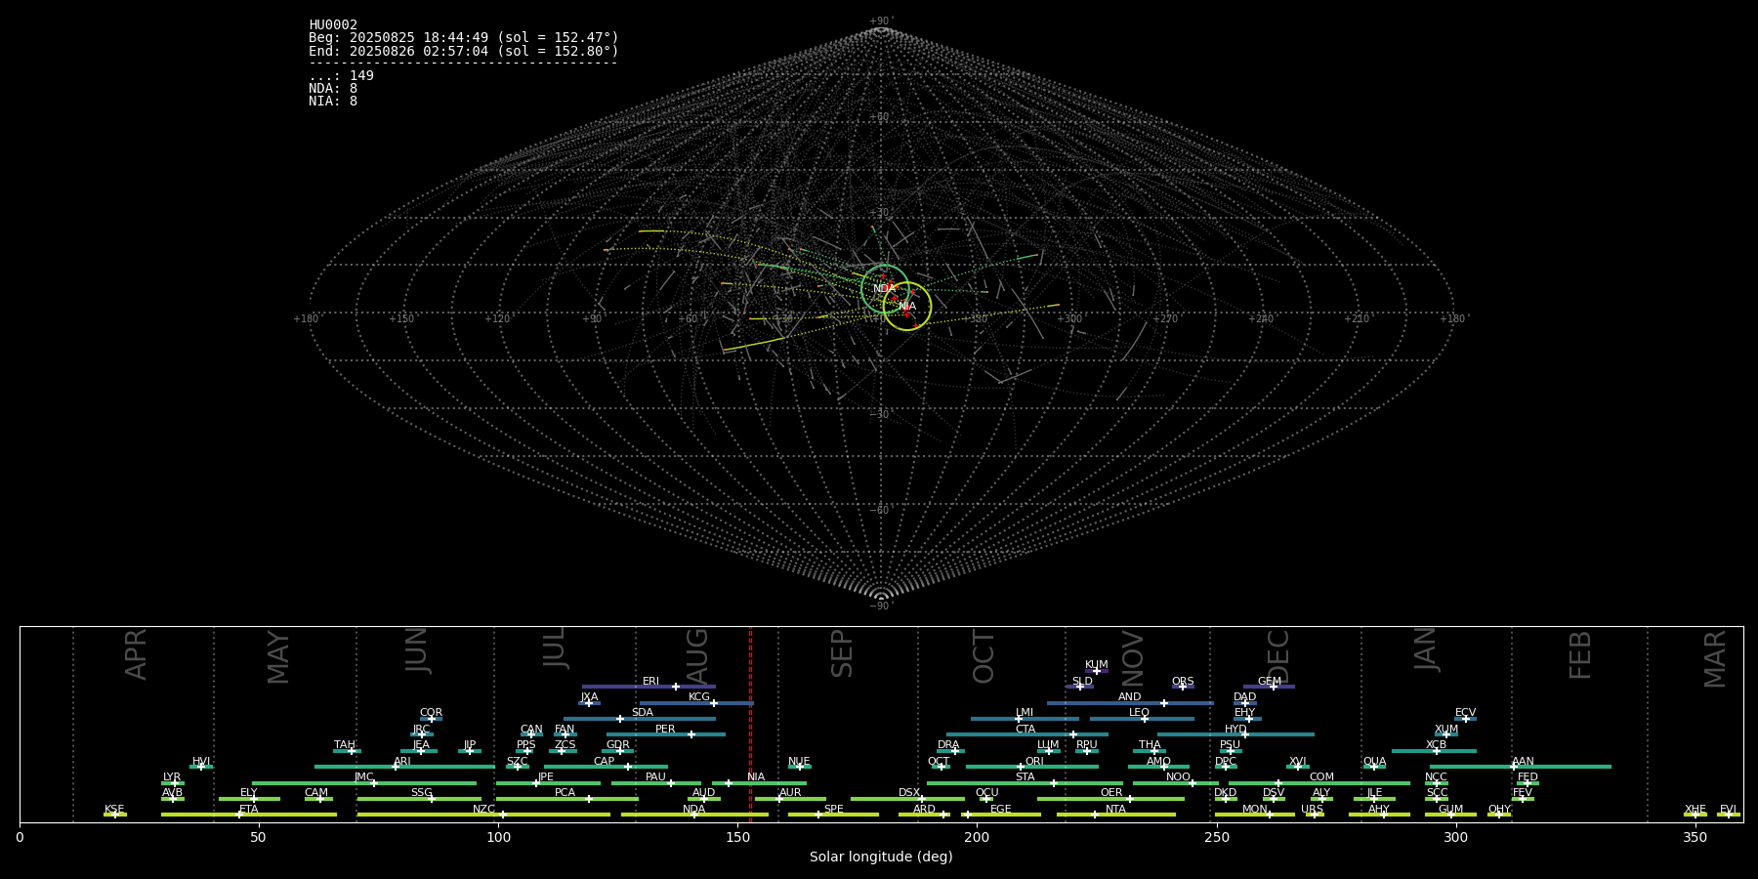
Task: Click the DRA shower label
Action: 948,745
